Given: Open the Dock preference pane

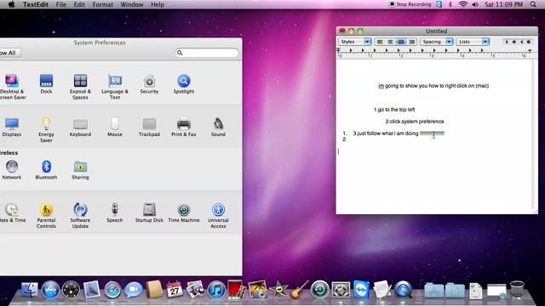Looking at the screenshot, I should pyautogui.click(x=46, y=84).
